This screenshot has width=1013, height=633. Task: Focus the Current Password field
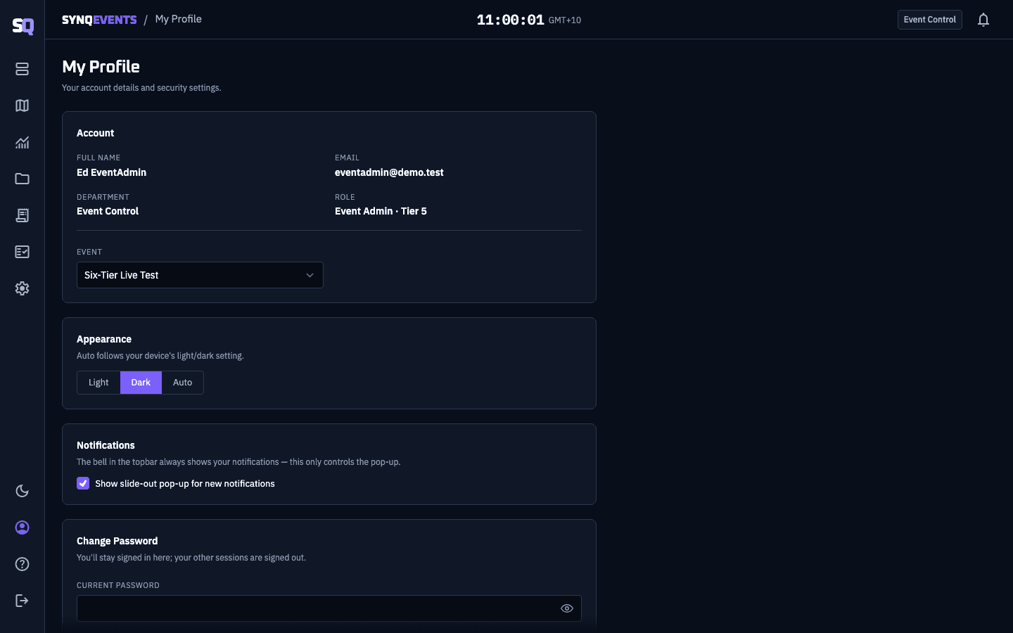[x=329, y=608]
